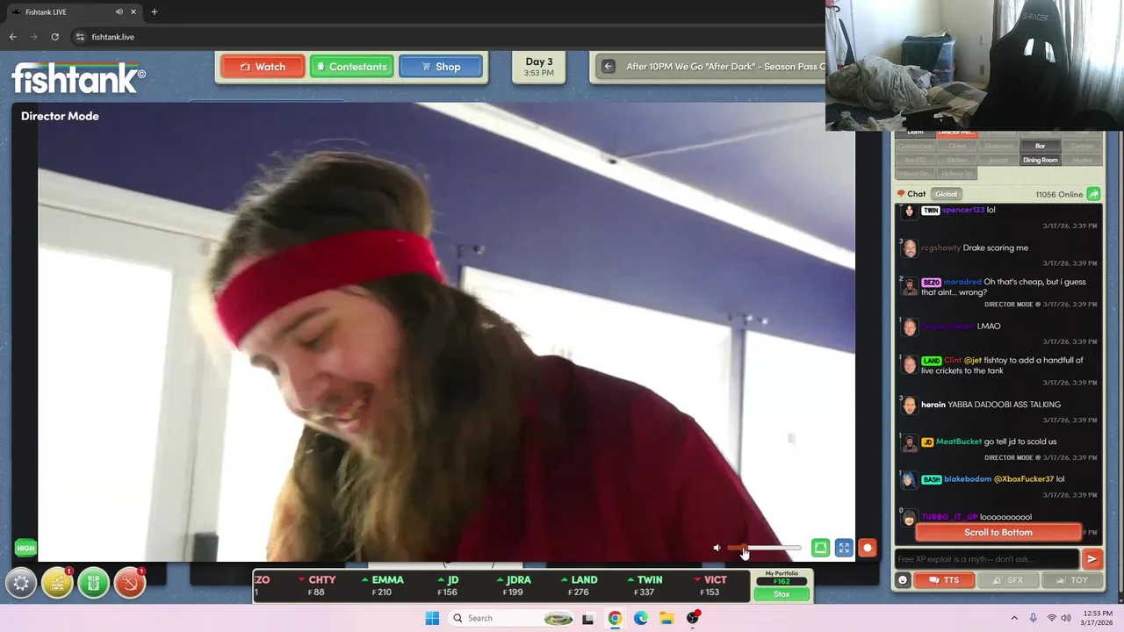The image size is (1124, 632).
Task: Go back in the browser
Action: tap(13, 37)
